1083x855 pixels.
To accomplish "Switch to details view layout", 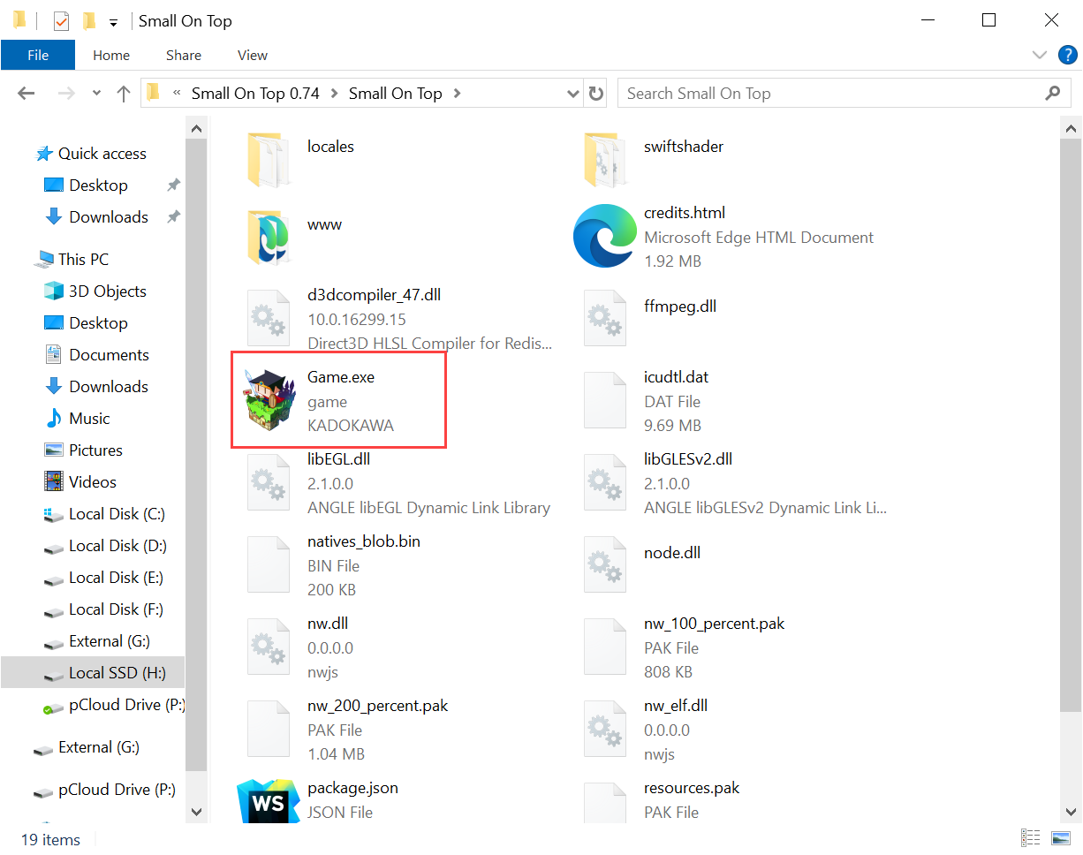I will [1030, 837].
